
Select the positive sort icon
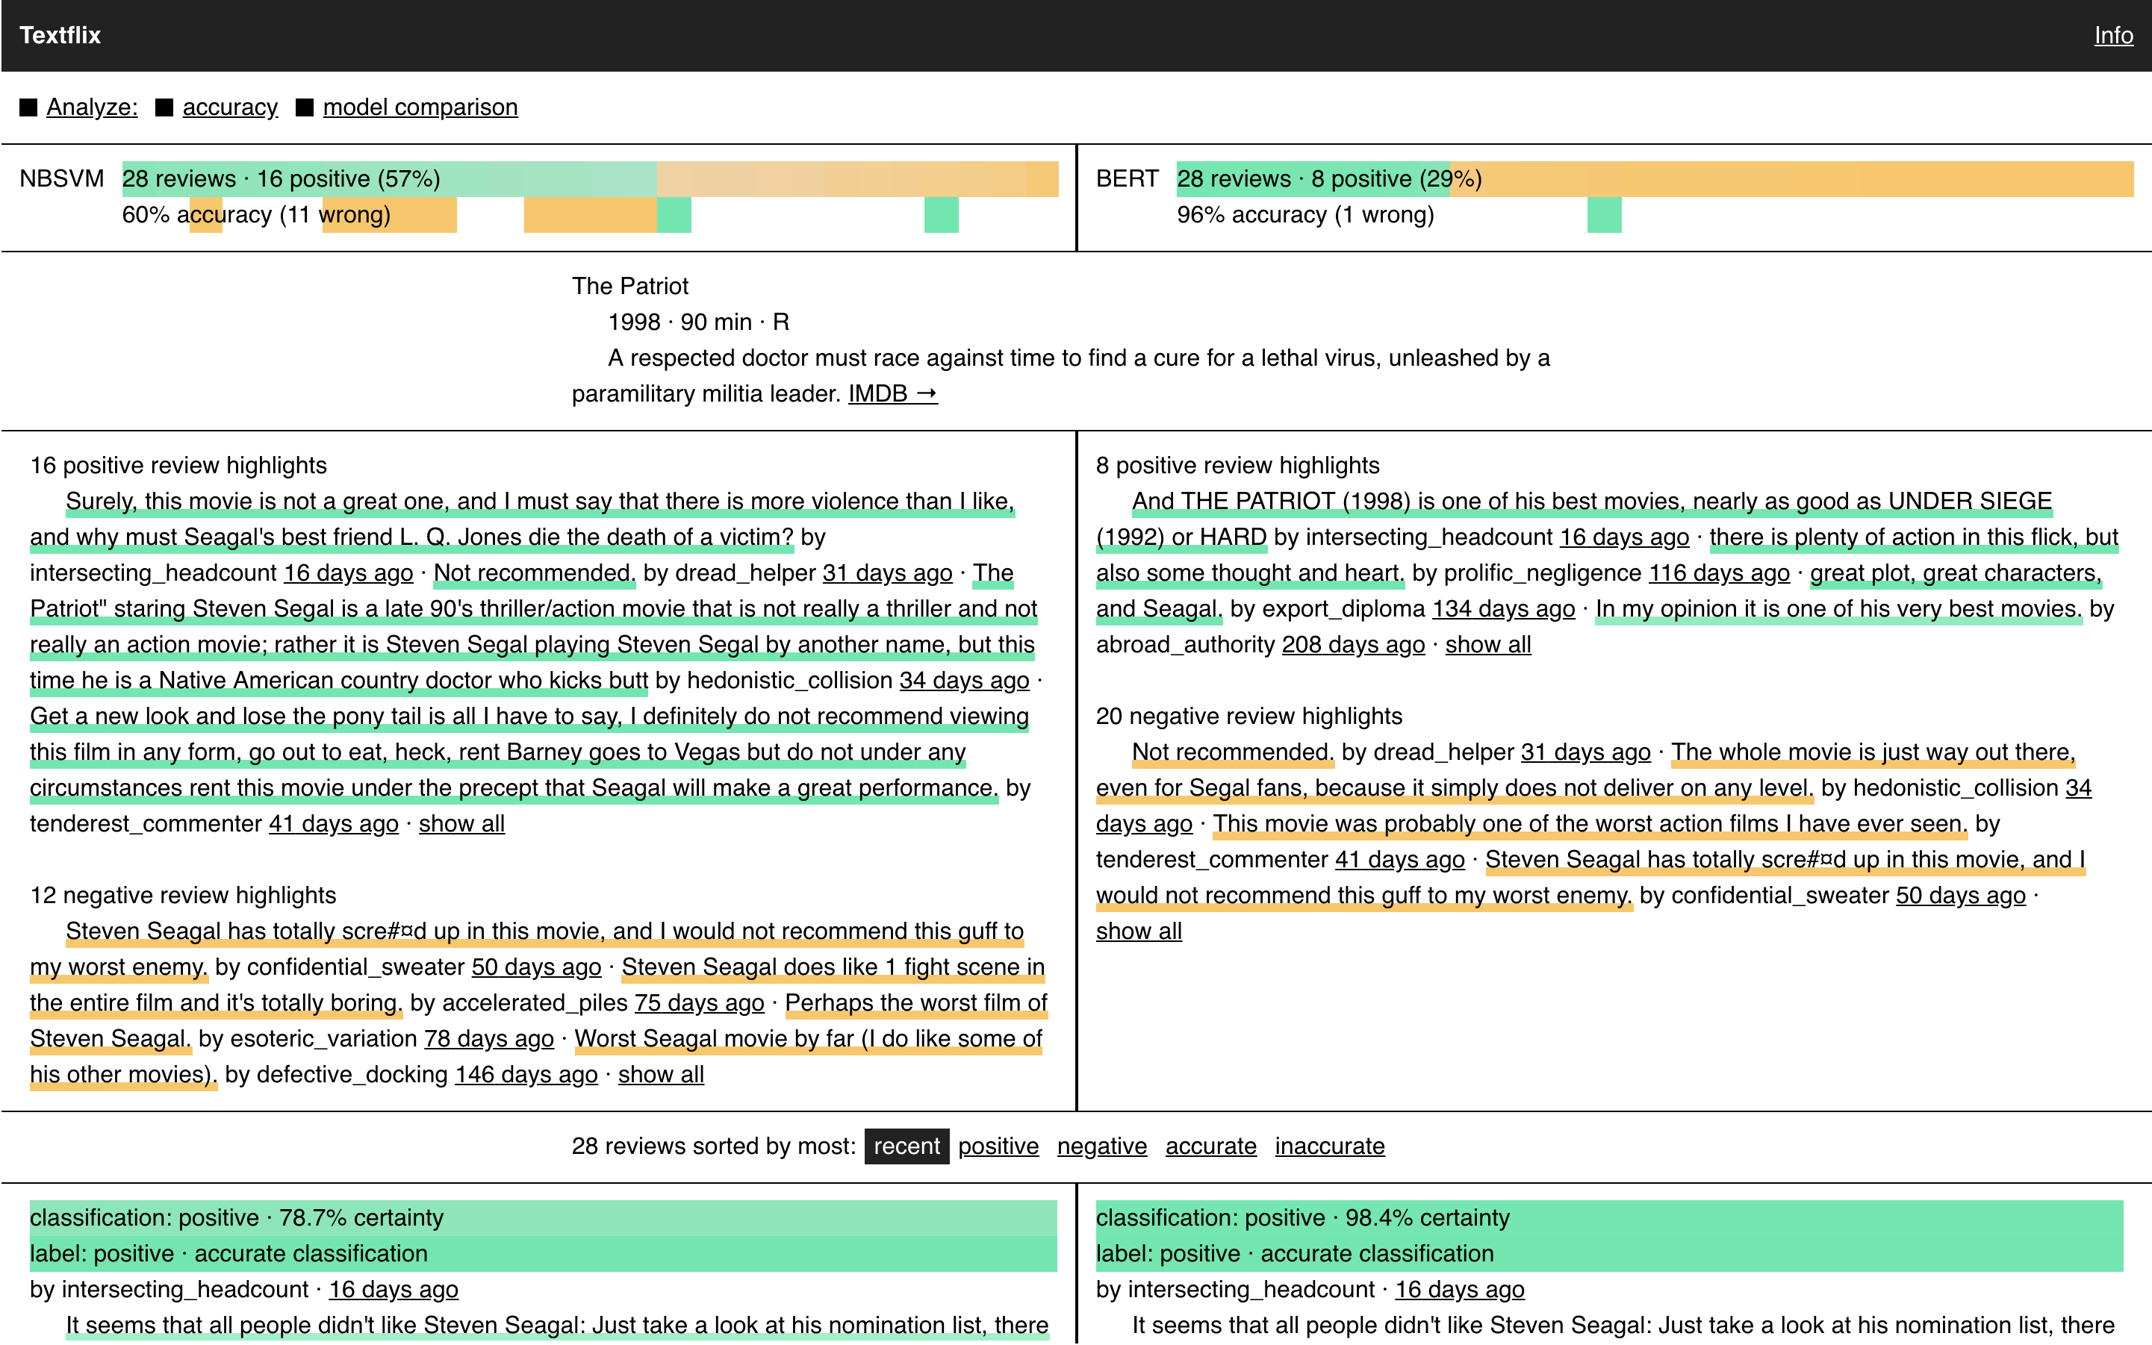pyautogui.click(x=999, y=1146)
